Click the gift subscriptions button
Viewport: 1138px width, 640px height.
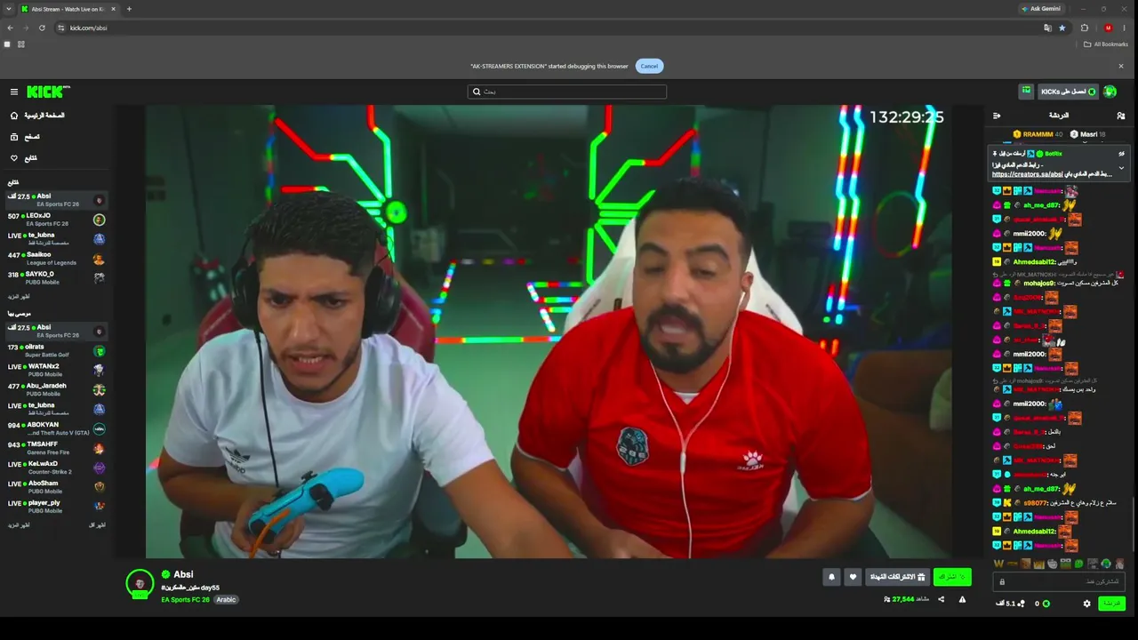898,577
